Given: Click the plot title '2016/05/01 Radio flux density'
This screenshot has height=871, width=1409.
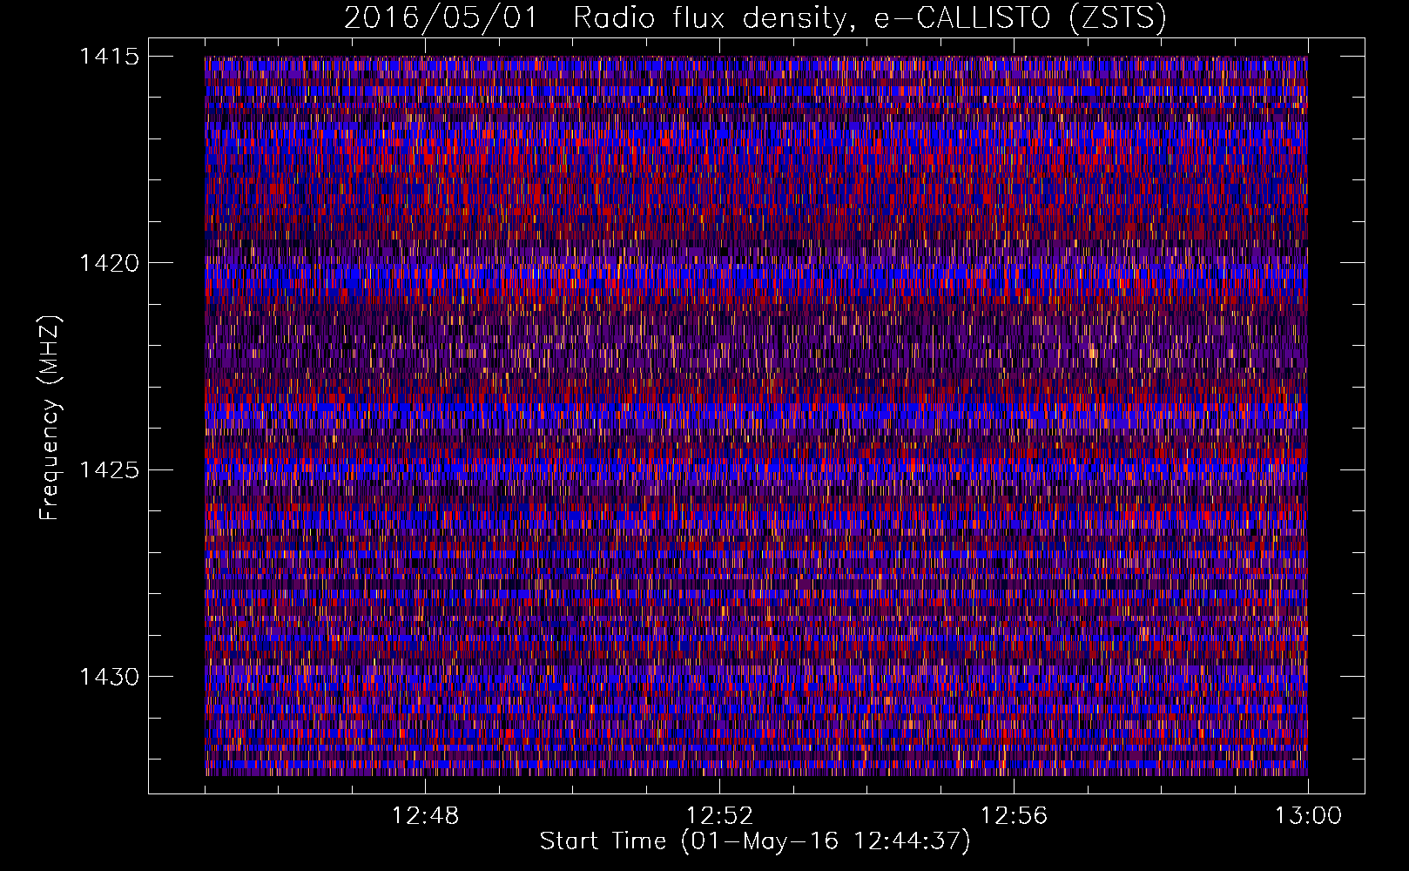Looking at the screenshot, I should point(755,18).
